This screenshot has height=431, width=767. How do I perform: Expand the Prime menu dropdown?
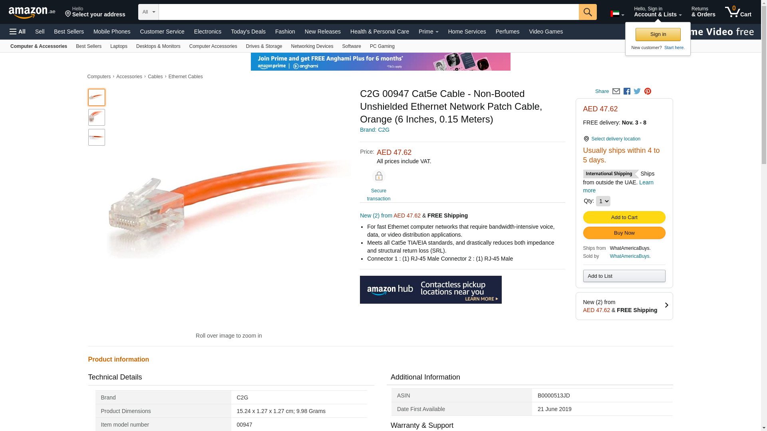tap(428, 32)
